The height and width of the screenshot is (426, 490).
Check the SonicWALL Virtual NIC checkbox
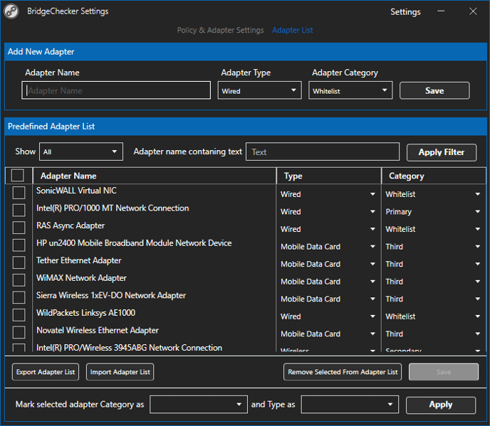click(19, 193)
